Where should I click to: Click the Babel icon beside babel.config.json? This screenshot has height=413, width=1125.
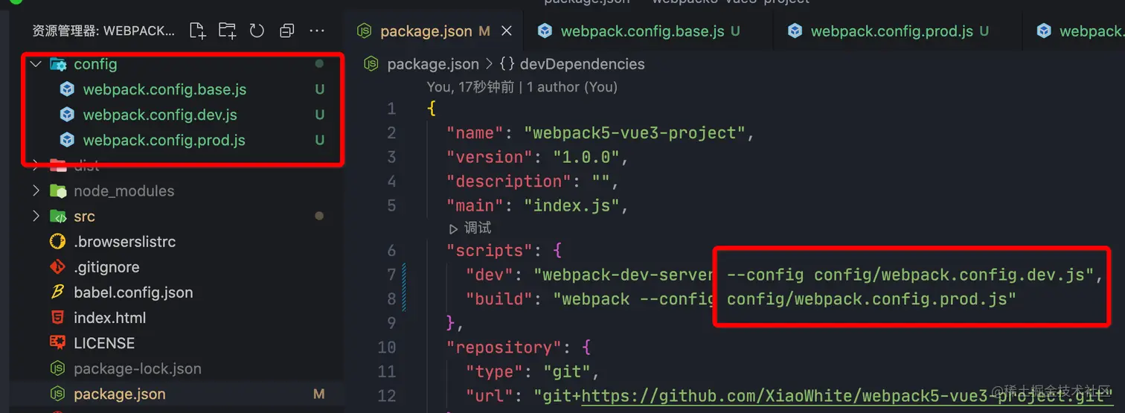pyautogui.click(x=57, y=292)
